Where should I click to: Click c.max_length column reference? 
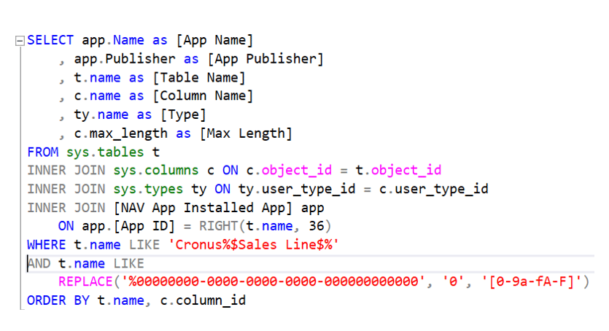[x=121, y=133]
